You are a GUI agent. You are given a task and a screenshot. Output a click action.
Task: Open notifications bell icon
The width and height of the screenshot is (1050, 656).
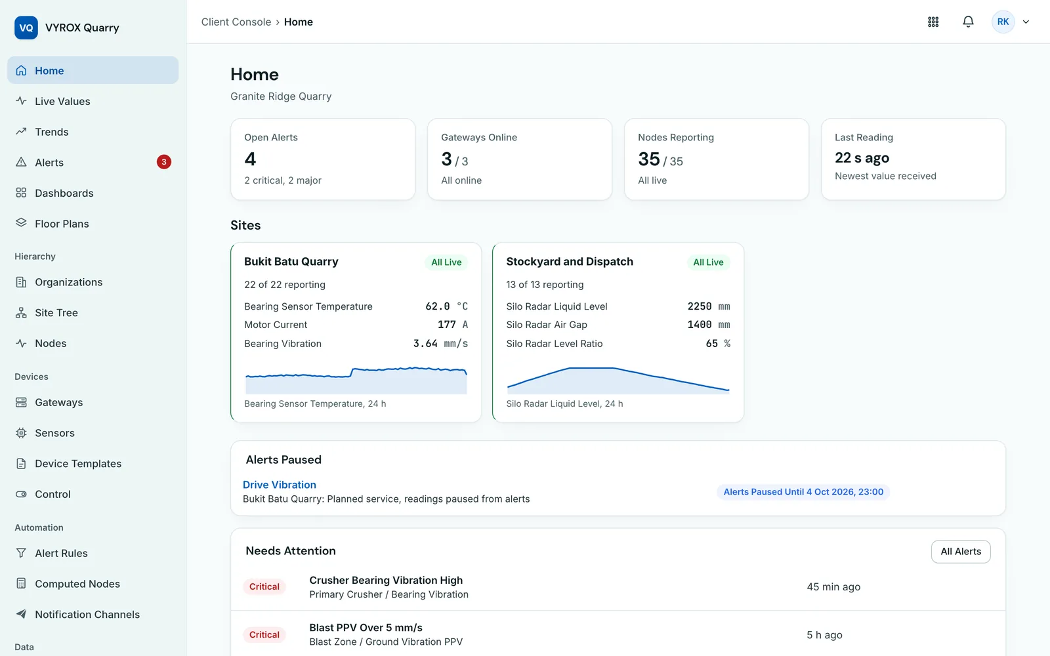point(968,22)
